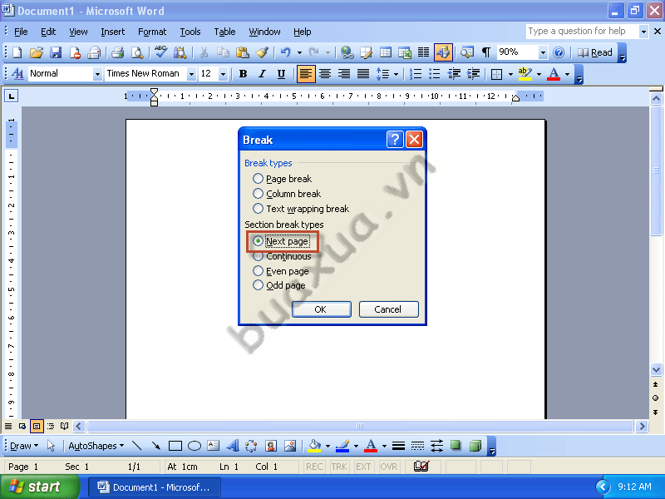The width and height of the screenshot is (665, 499).
Task: Open the File menu
Action: click(x=21, y=32)
